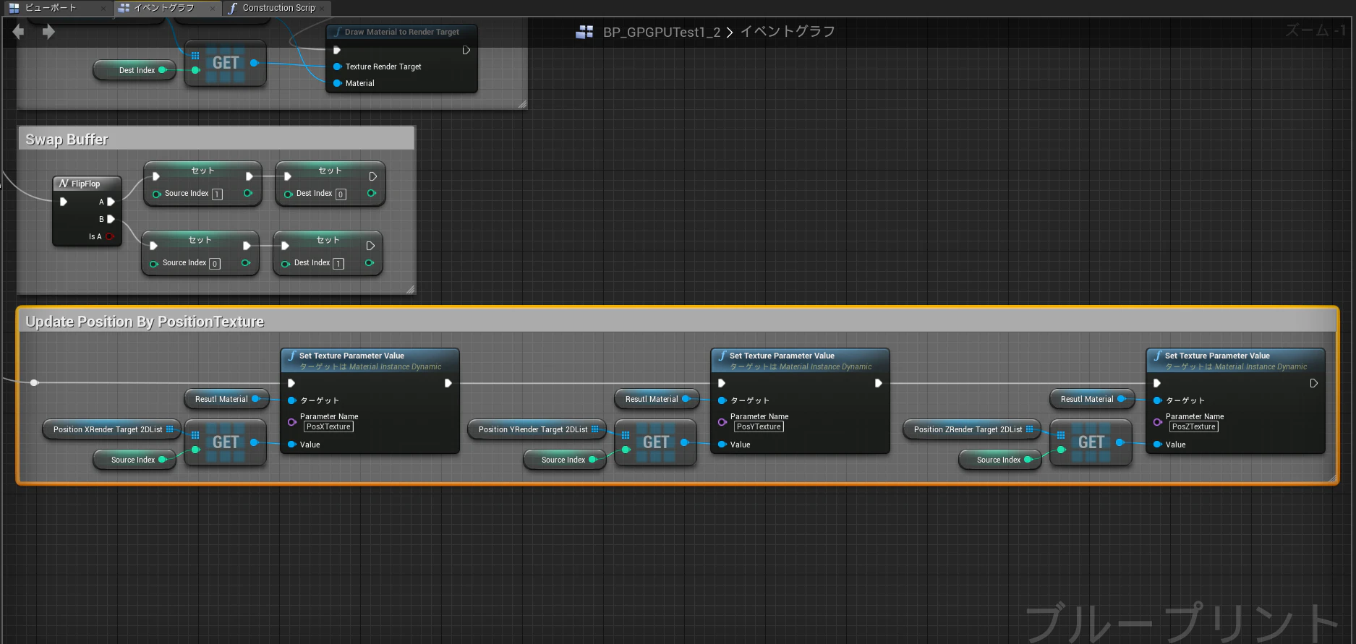Click the Dest Index value field showing 0
The image size is (1356, 644).
(x=341, y=194)
